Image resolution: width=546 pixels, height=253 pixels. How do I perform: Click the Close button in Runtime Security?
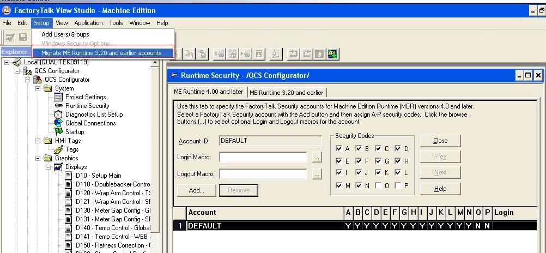440,141
